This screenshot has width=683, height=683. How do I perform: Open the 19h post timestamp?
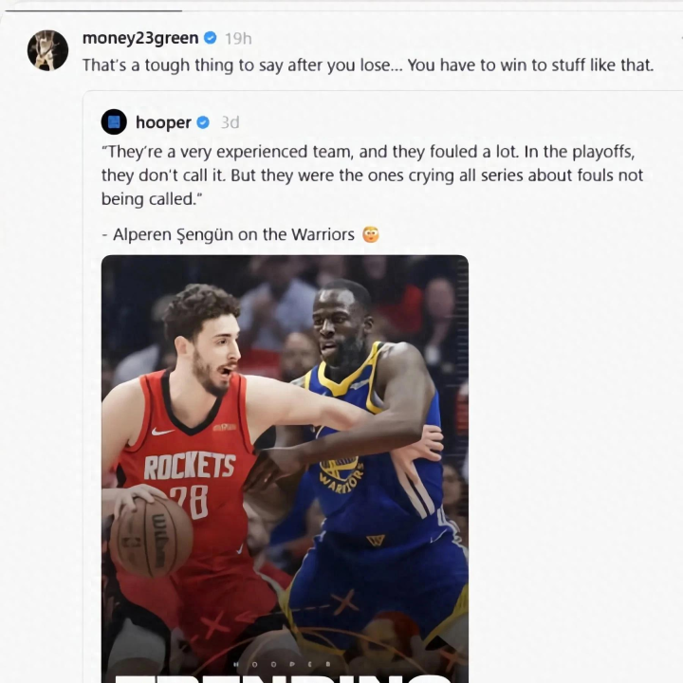tap(238, 39)
